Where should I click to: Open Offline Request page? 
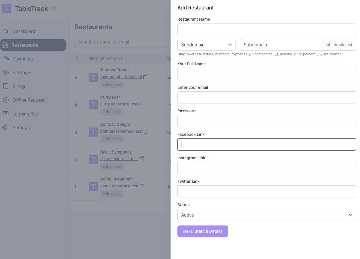[x=29, y=100]
